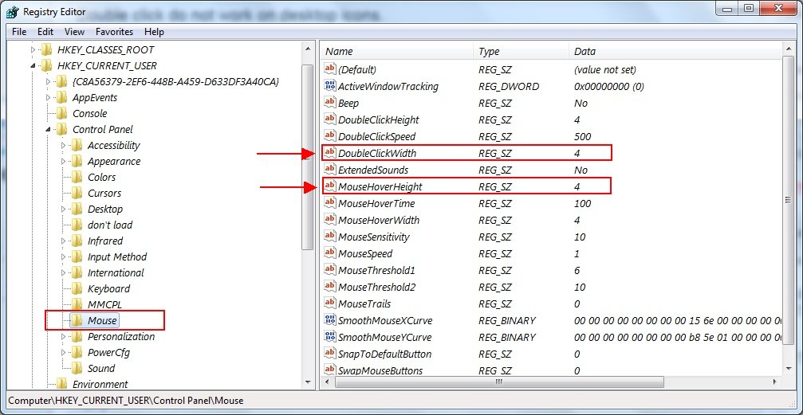The image size is (803, 415).
Task: Click the Accessibility folder icon
Action: pos(77,145)
